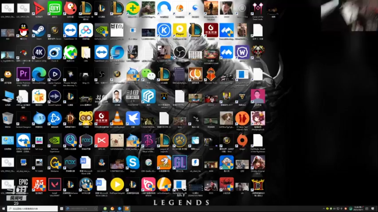Launch the 4K Capture Utility shortcut
The width and height of the screenshot is (378, 212).
(39, 52)
